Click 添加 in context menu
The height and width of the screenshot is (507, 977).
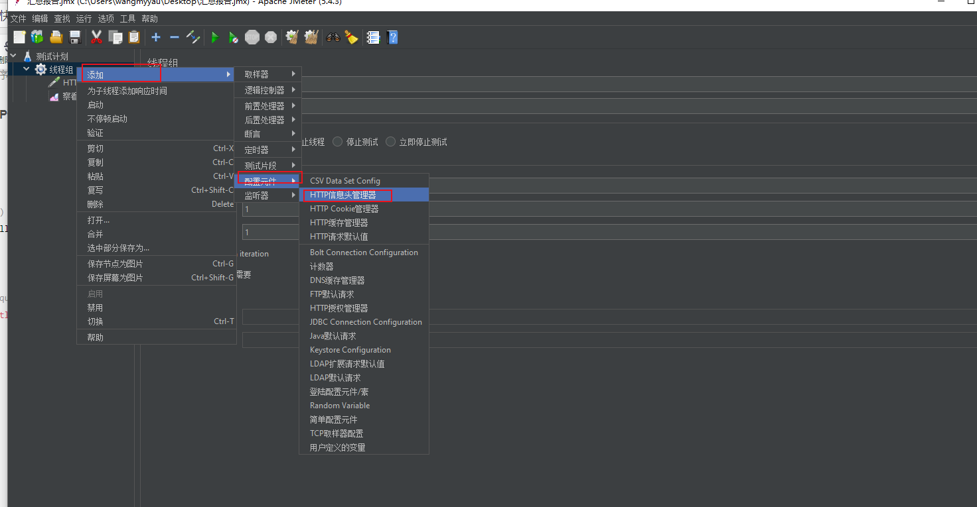tap(157, 75)
